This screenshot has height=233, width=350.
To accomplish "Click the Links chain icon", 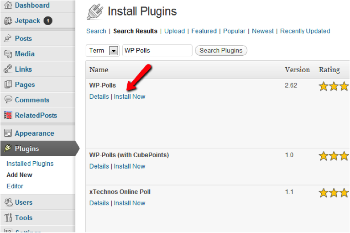I will tap(8, 69).
